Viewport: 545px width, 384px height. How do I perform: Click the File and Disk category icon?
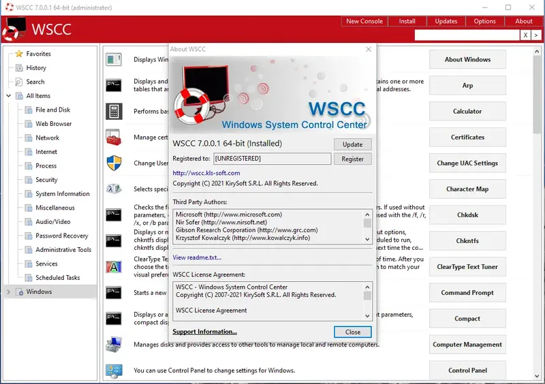(29, 110)
